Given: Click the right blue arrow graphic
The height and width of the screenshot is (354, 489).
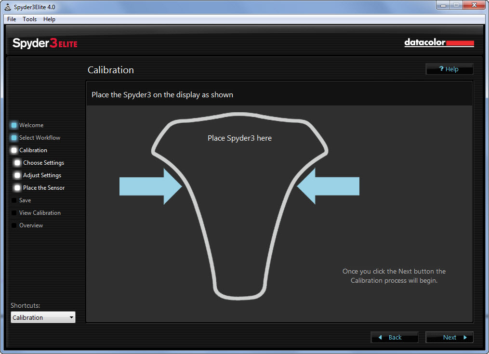Looking at the screenshot, I should tap(329, 186).
